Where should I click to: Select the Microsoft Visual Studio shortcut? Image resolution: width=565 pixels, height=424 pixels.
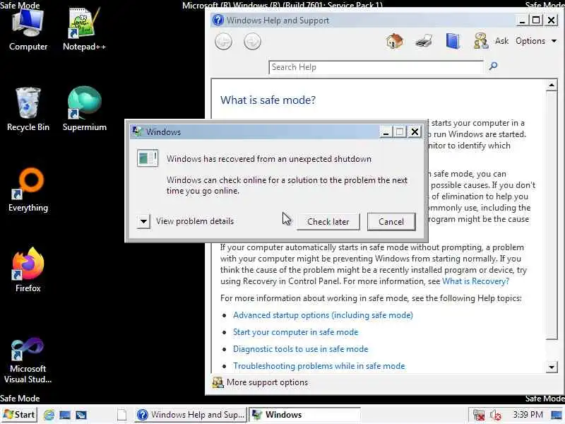tap(28, 360)
